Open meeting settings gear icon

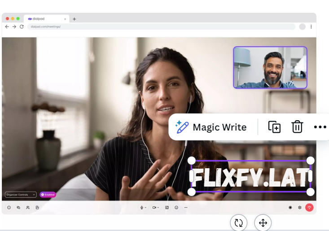(x=300, y=208)
